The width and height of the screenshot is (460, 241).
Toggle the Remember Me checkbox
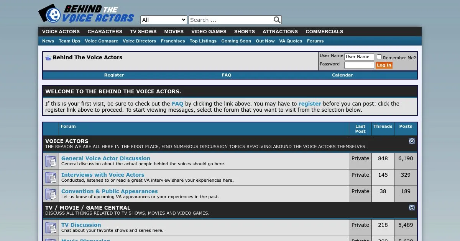point(379,57)
